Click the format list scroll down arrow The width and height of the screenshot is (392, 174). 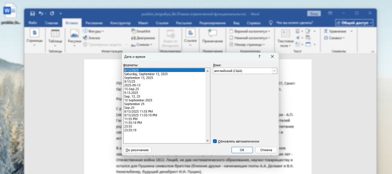point(208,141)
